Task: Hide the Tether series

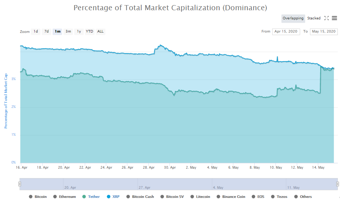Action: [x=91, y=197]
